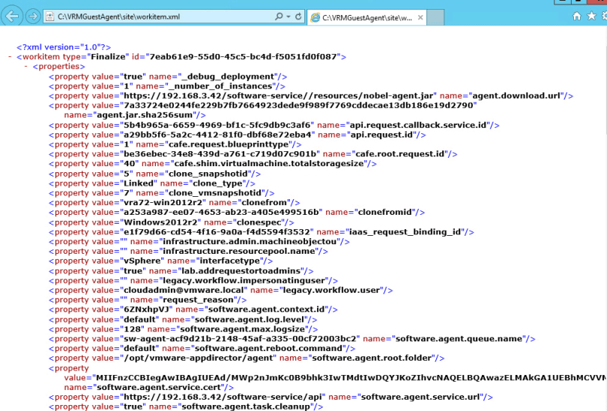Collapse the properties XML node

pyautogui.click(x=26, y=66)
